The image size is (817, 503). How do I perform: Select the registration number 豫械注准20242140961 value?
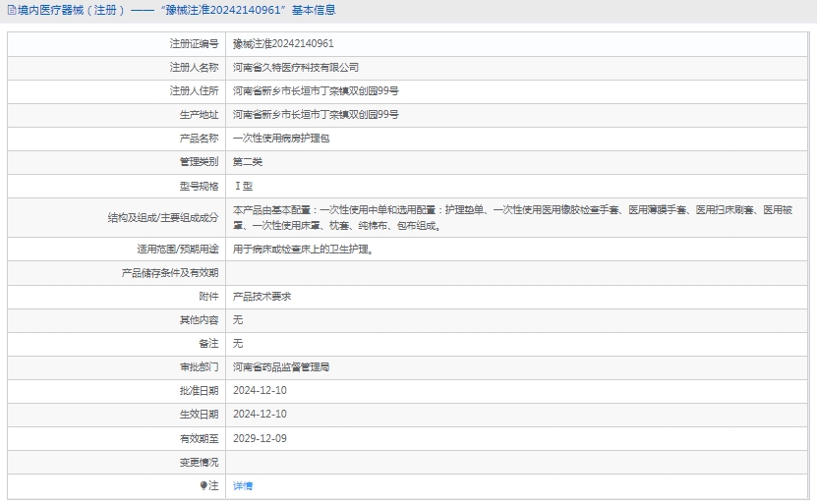click(283, 44)
